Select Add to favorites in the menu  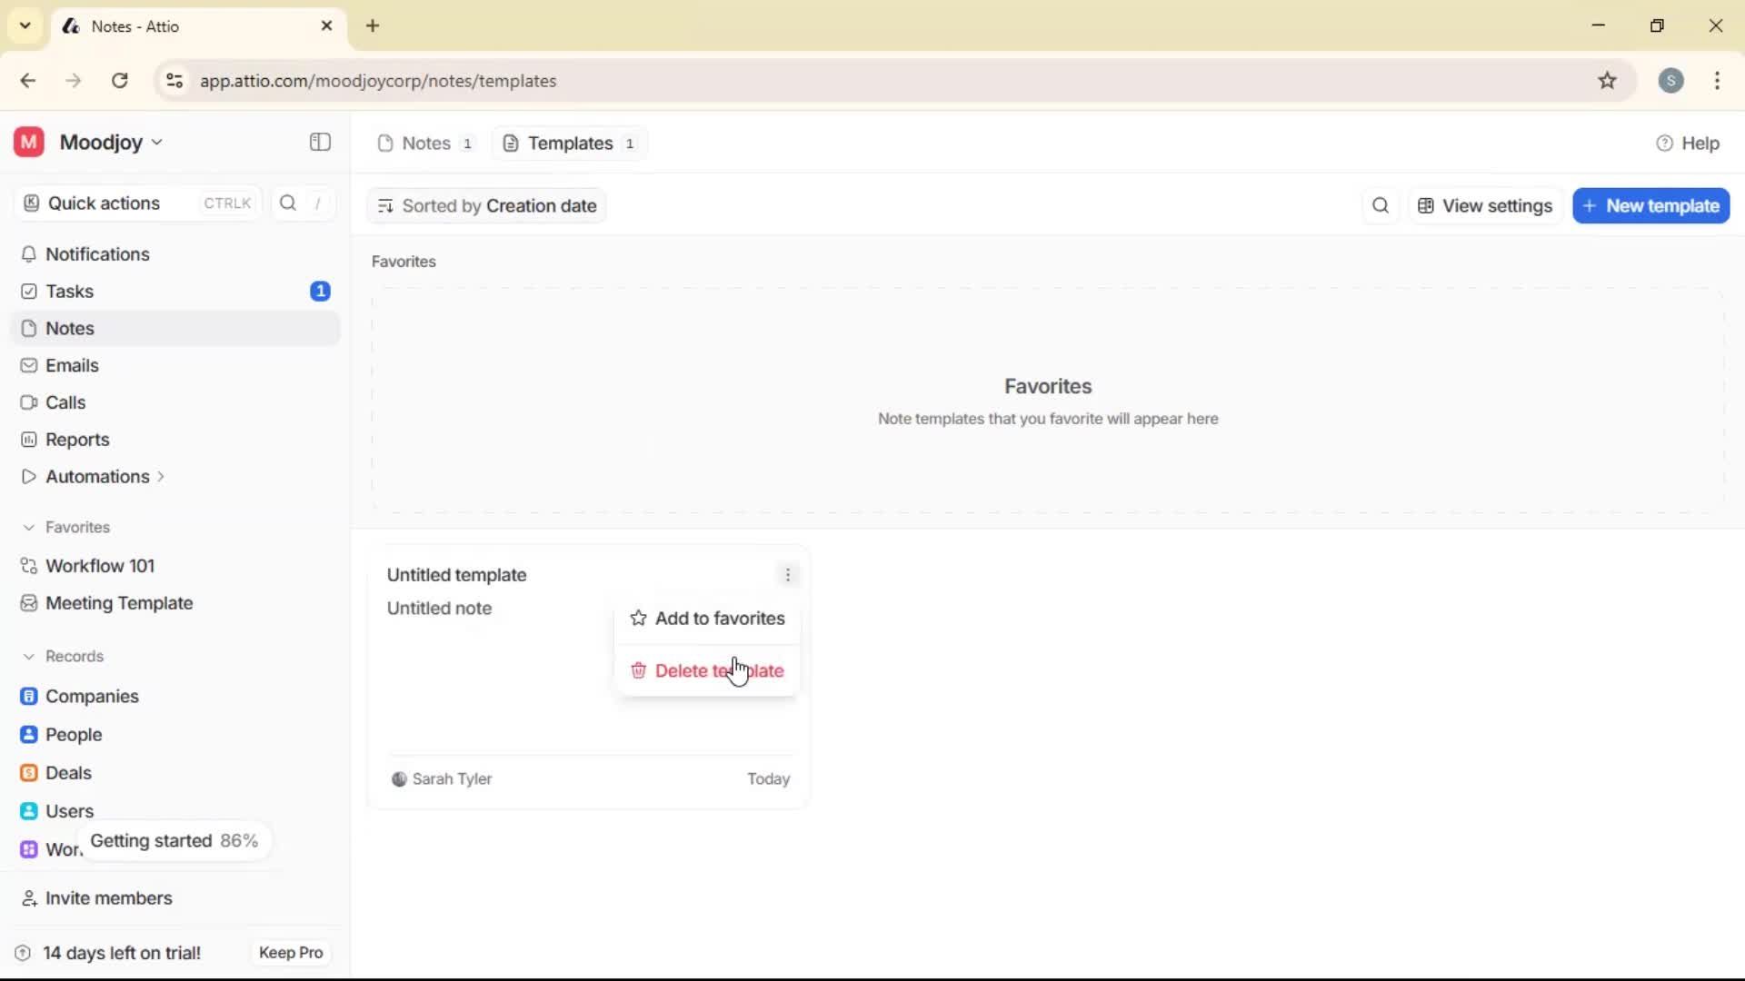pyautogui.click(x=720, y=619)
